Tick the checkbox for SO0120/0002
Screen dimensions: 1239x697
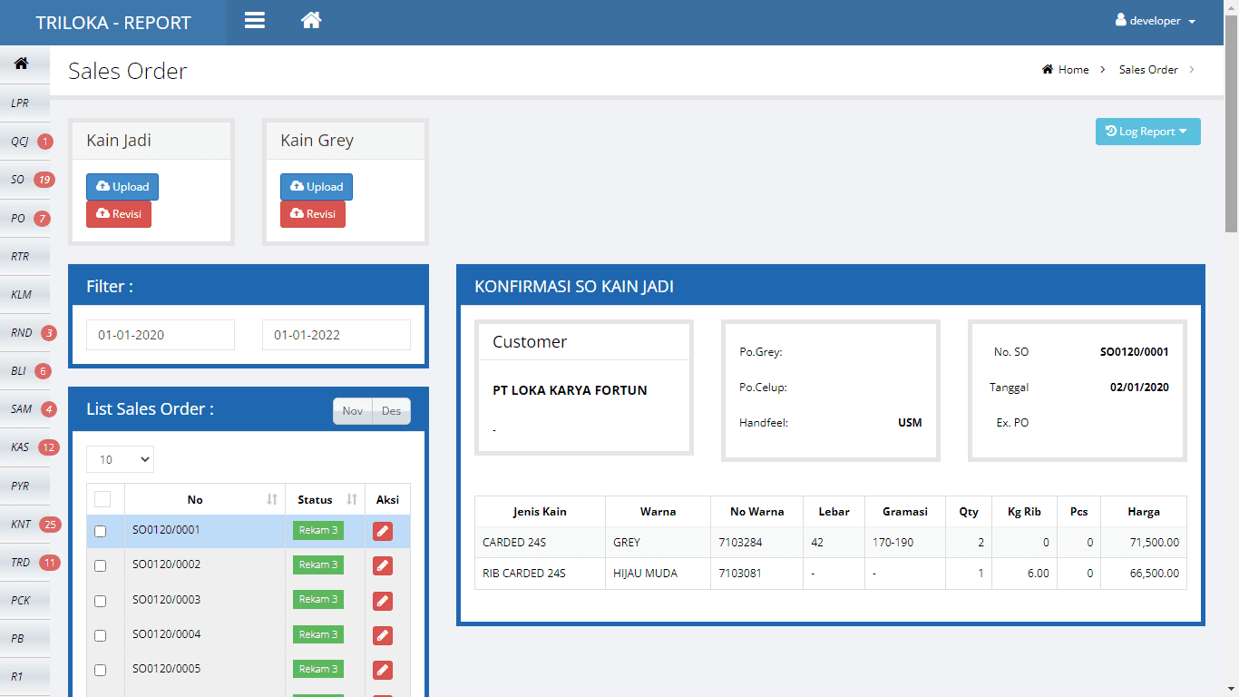click(x=101, y=565)
